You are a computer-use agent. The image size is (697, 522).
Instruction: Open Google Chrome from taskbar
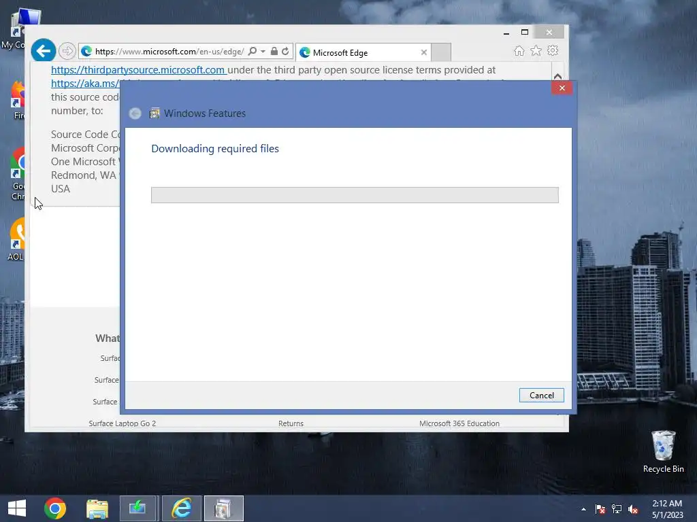click(x=55, y=508)
